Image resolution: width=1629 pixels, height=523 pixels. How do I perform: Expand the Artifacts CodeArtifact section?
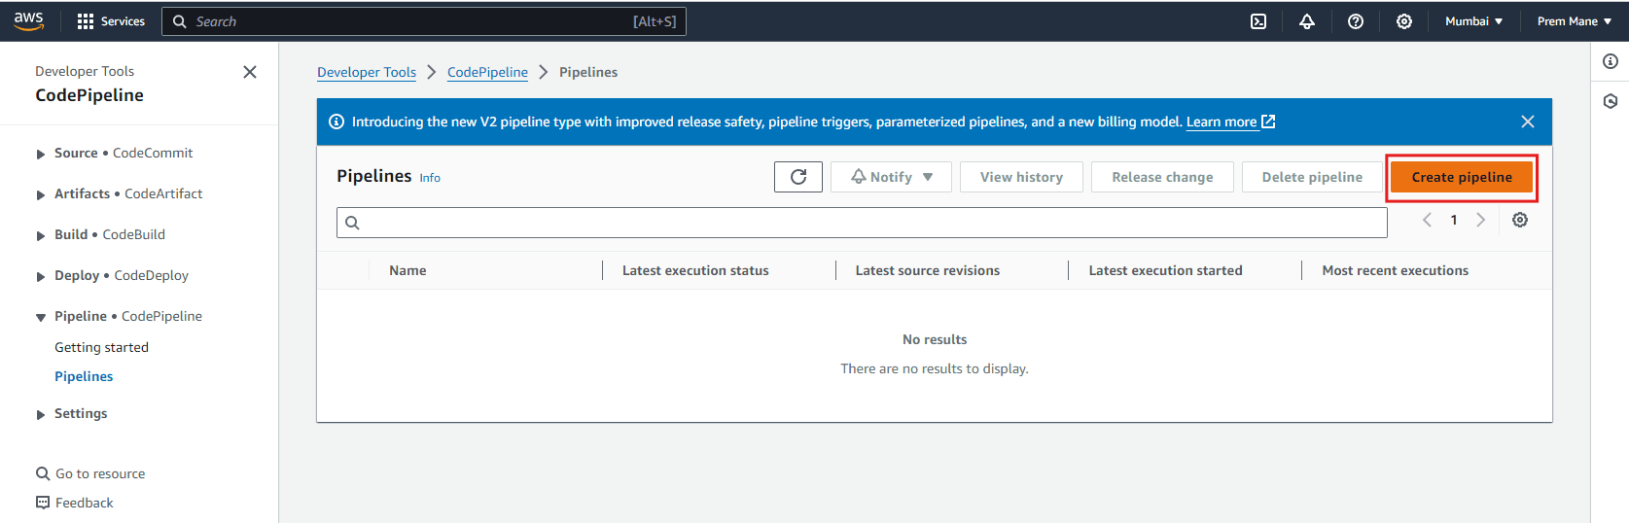[41, 194]
